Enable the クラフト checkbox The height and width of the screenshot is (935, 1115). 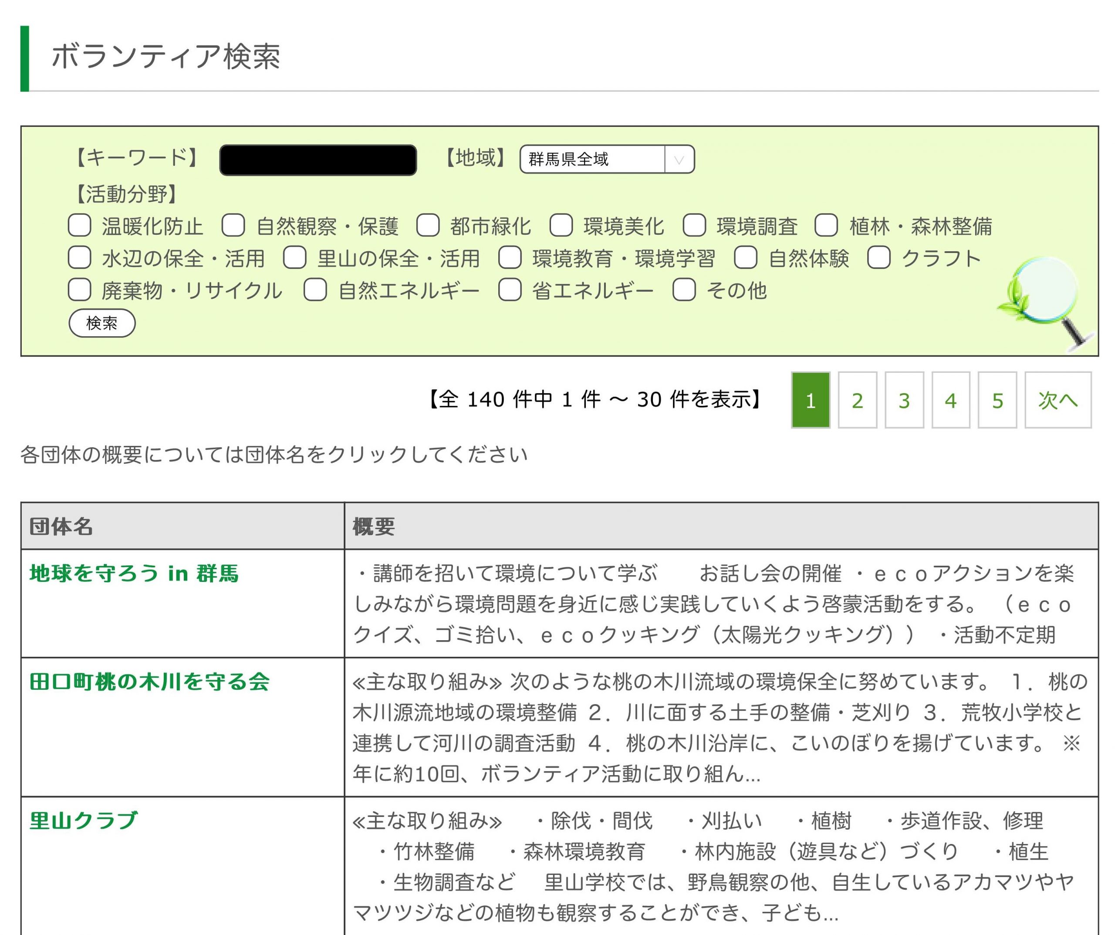tap(879, 257)
